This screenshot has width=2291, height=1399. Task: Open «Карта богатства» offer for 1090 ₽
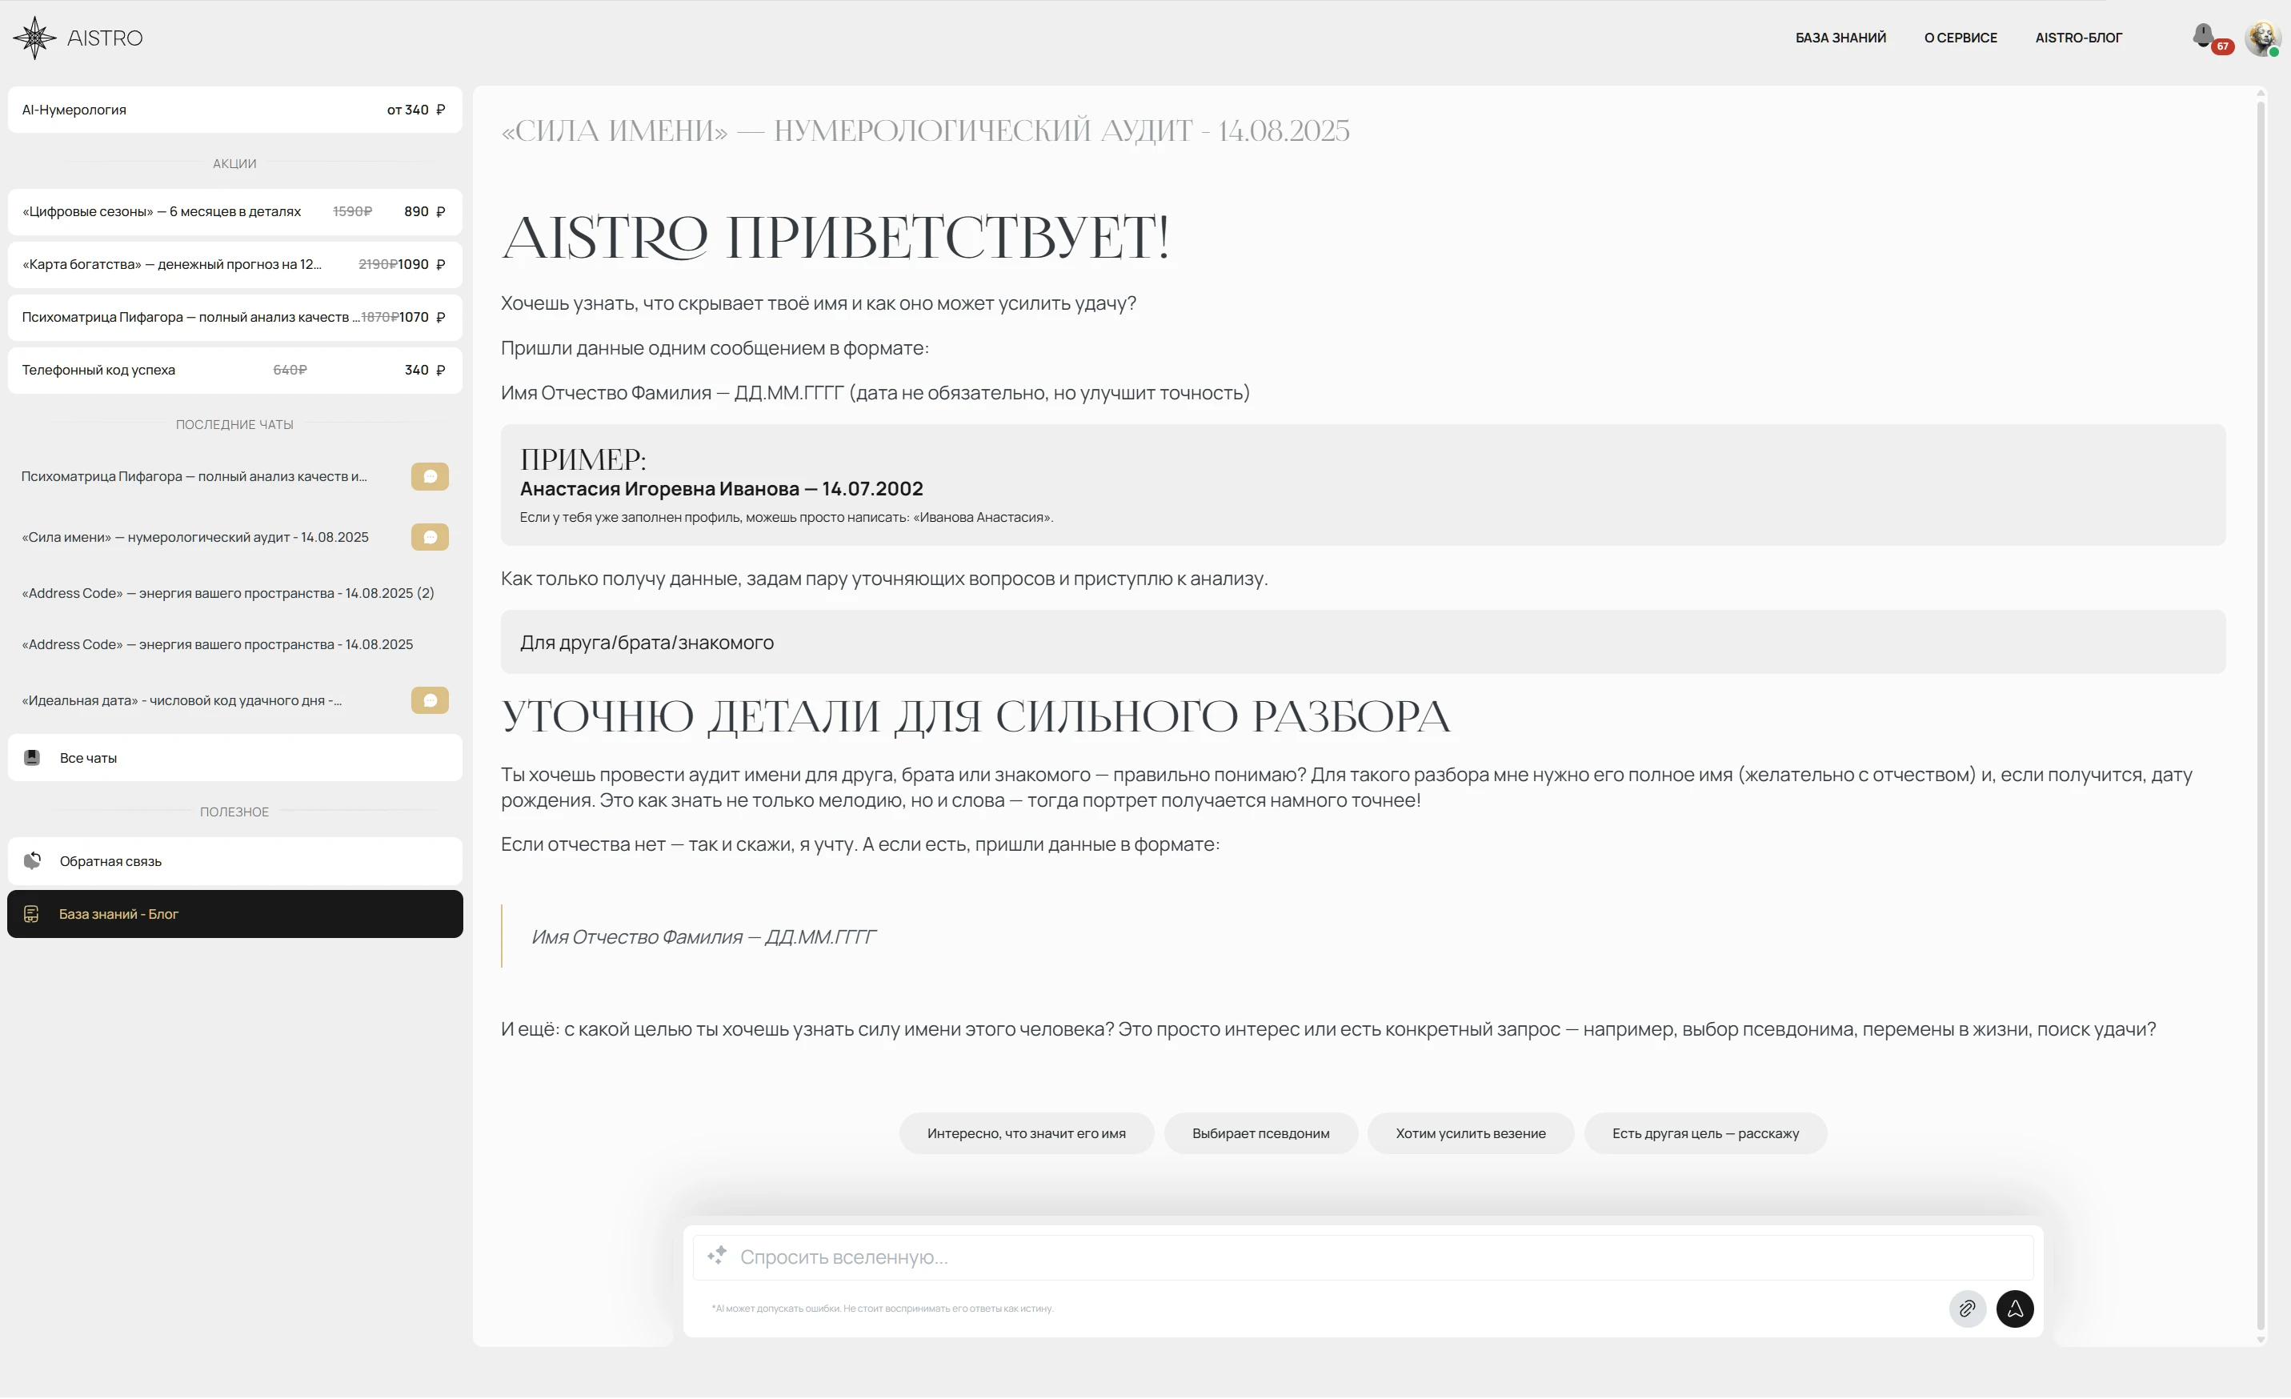tap(234, 265)
